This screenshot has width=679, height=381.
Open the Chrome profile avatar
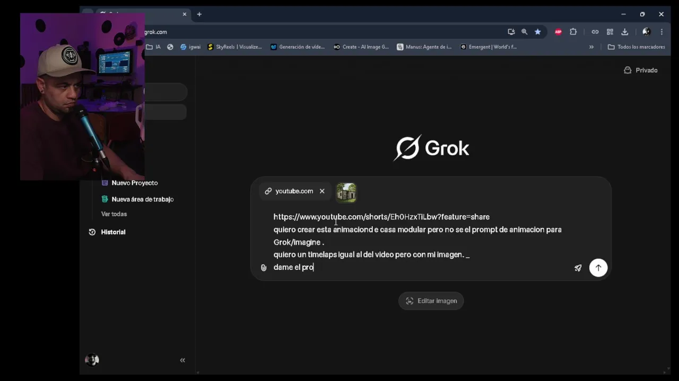tap(646, 32)
